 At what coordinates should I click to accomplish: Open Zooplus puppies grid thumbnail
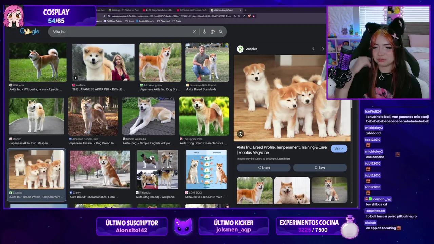[37, 169]
